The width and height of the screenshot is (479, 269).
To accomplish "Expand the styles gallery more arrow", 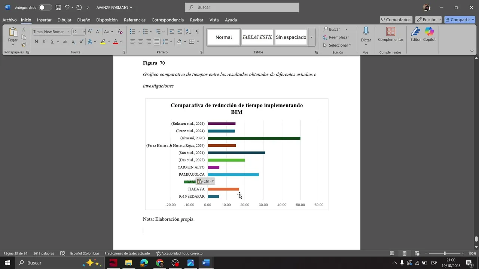I will click(x=311, y=37).
